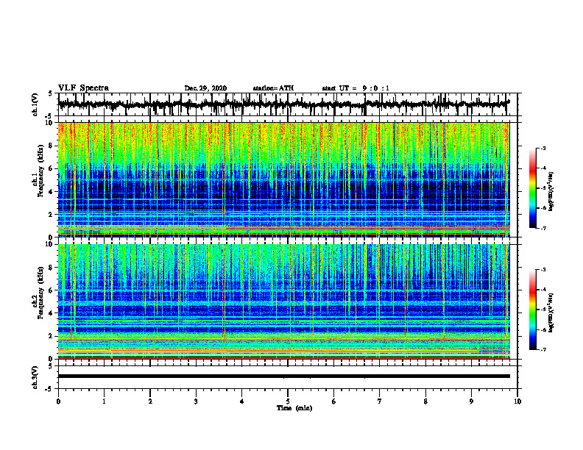Click the "VLF Spectra" title text
583x450 pixels.
point(83,88)
